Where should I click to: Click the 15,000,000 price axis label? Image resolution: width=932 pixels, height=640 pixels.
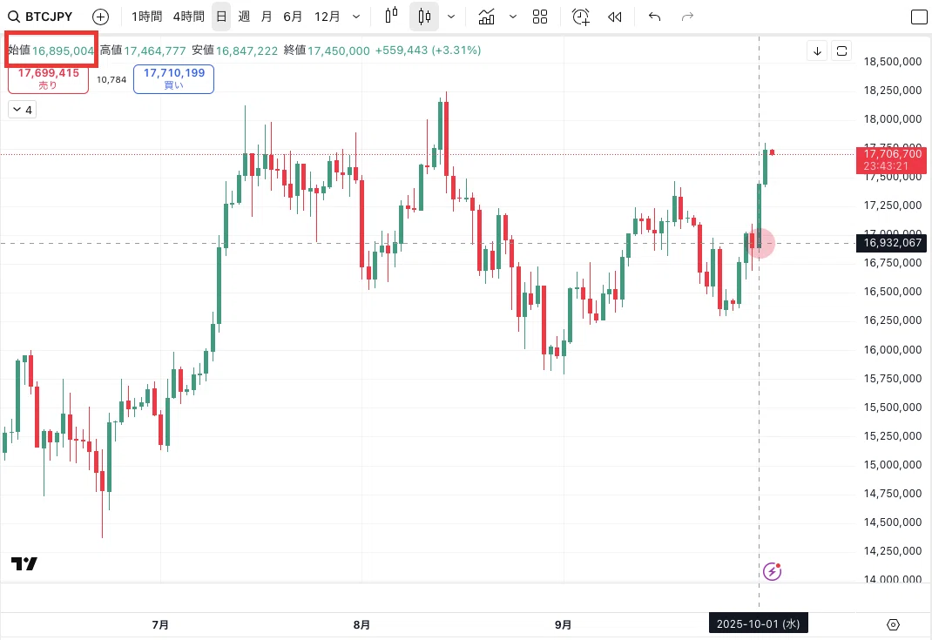click(892, 464)
